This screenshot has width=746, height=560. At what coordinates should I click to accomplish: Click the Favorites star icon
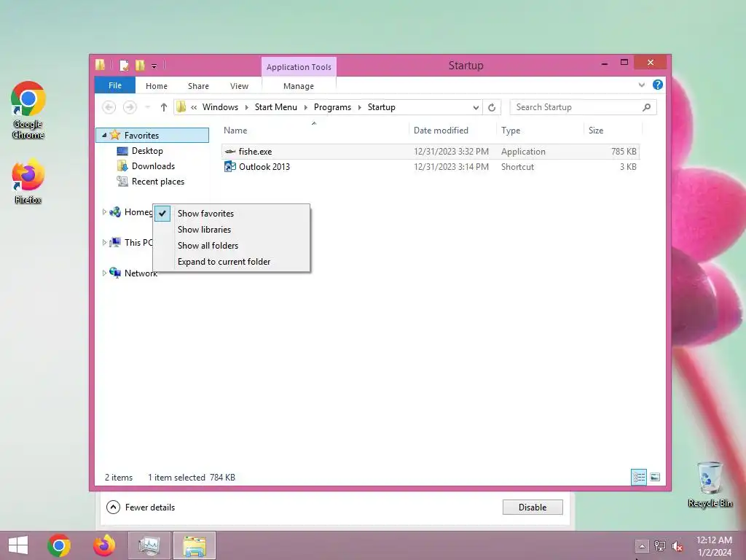[114, 135]
